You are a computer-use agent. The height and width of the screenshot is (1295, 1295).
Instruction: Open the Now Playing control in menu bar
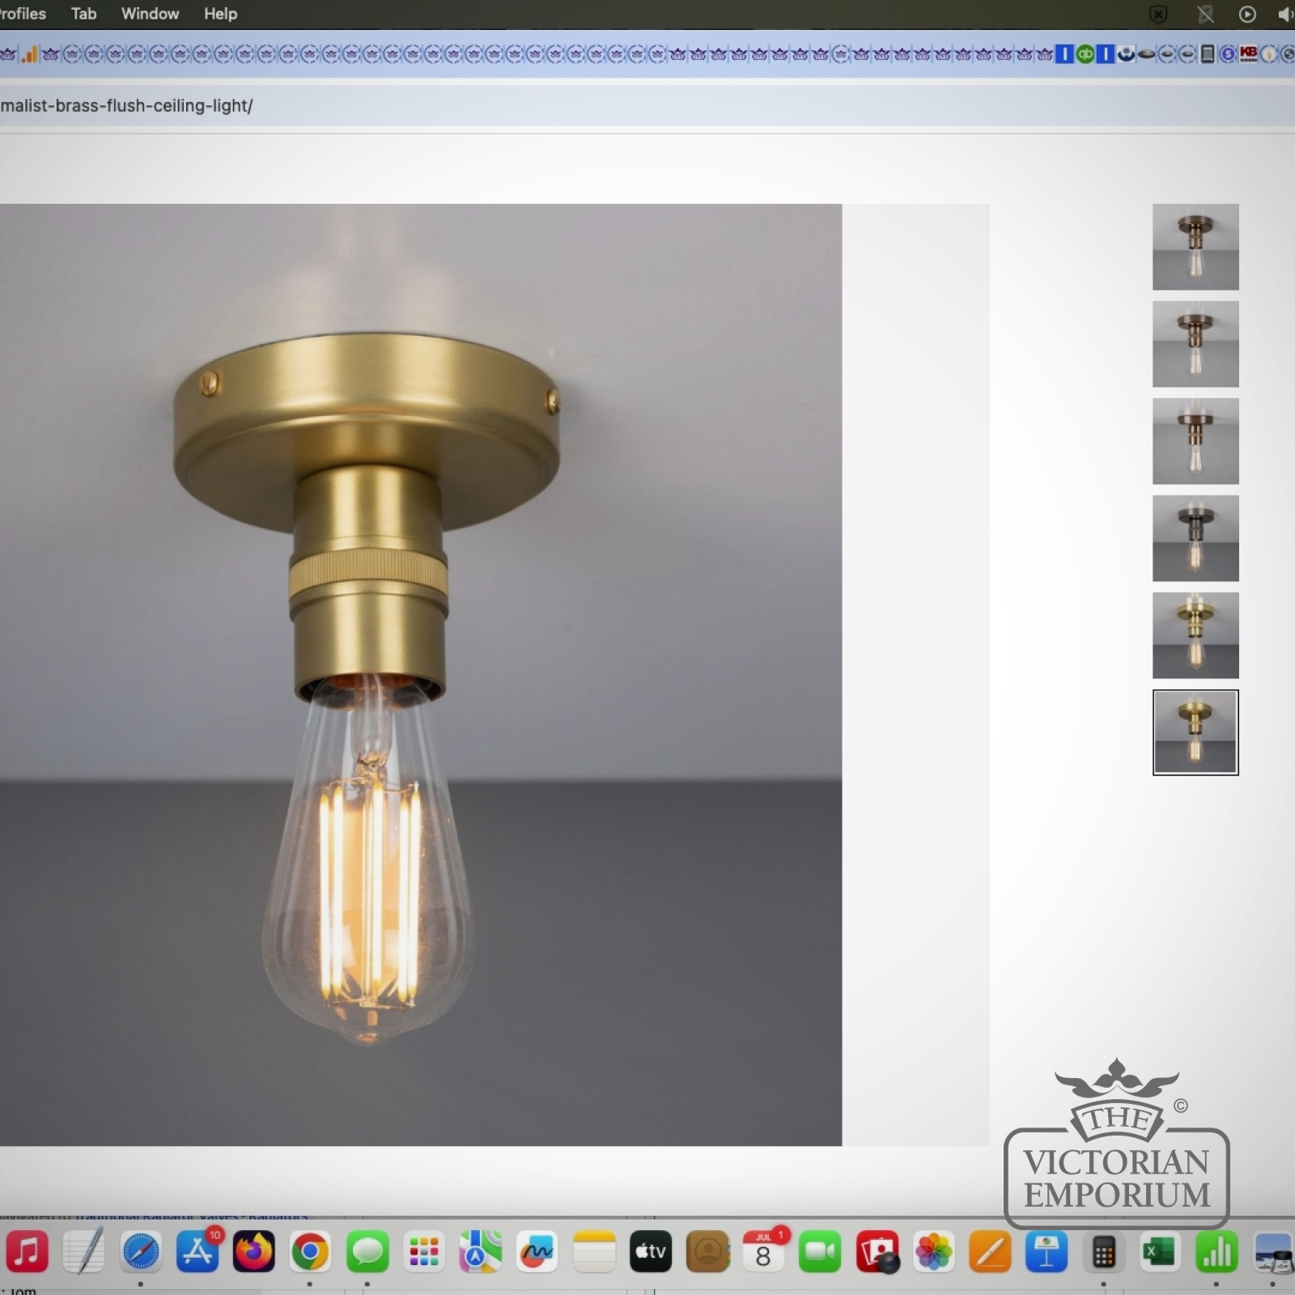(x=1246, y=14)
